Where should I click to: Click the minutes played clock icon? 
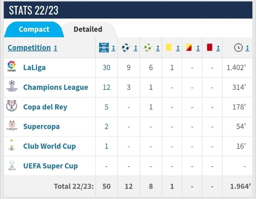pos(238,48)
